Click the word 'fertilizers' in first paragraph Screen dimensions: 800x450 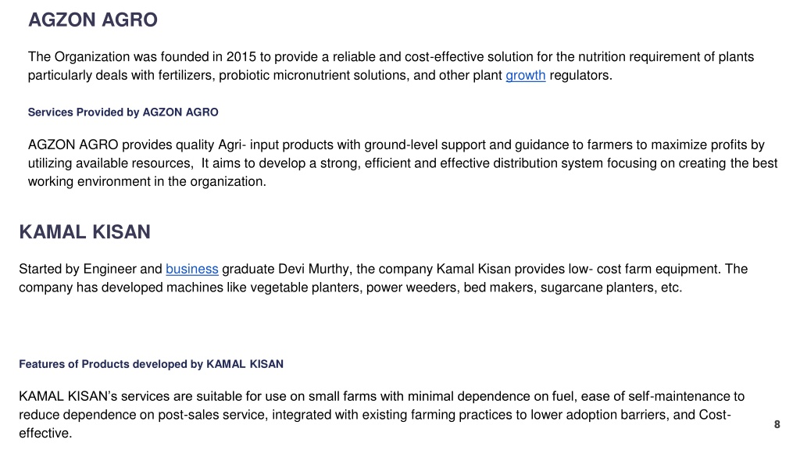pos(186,76)
